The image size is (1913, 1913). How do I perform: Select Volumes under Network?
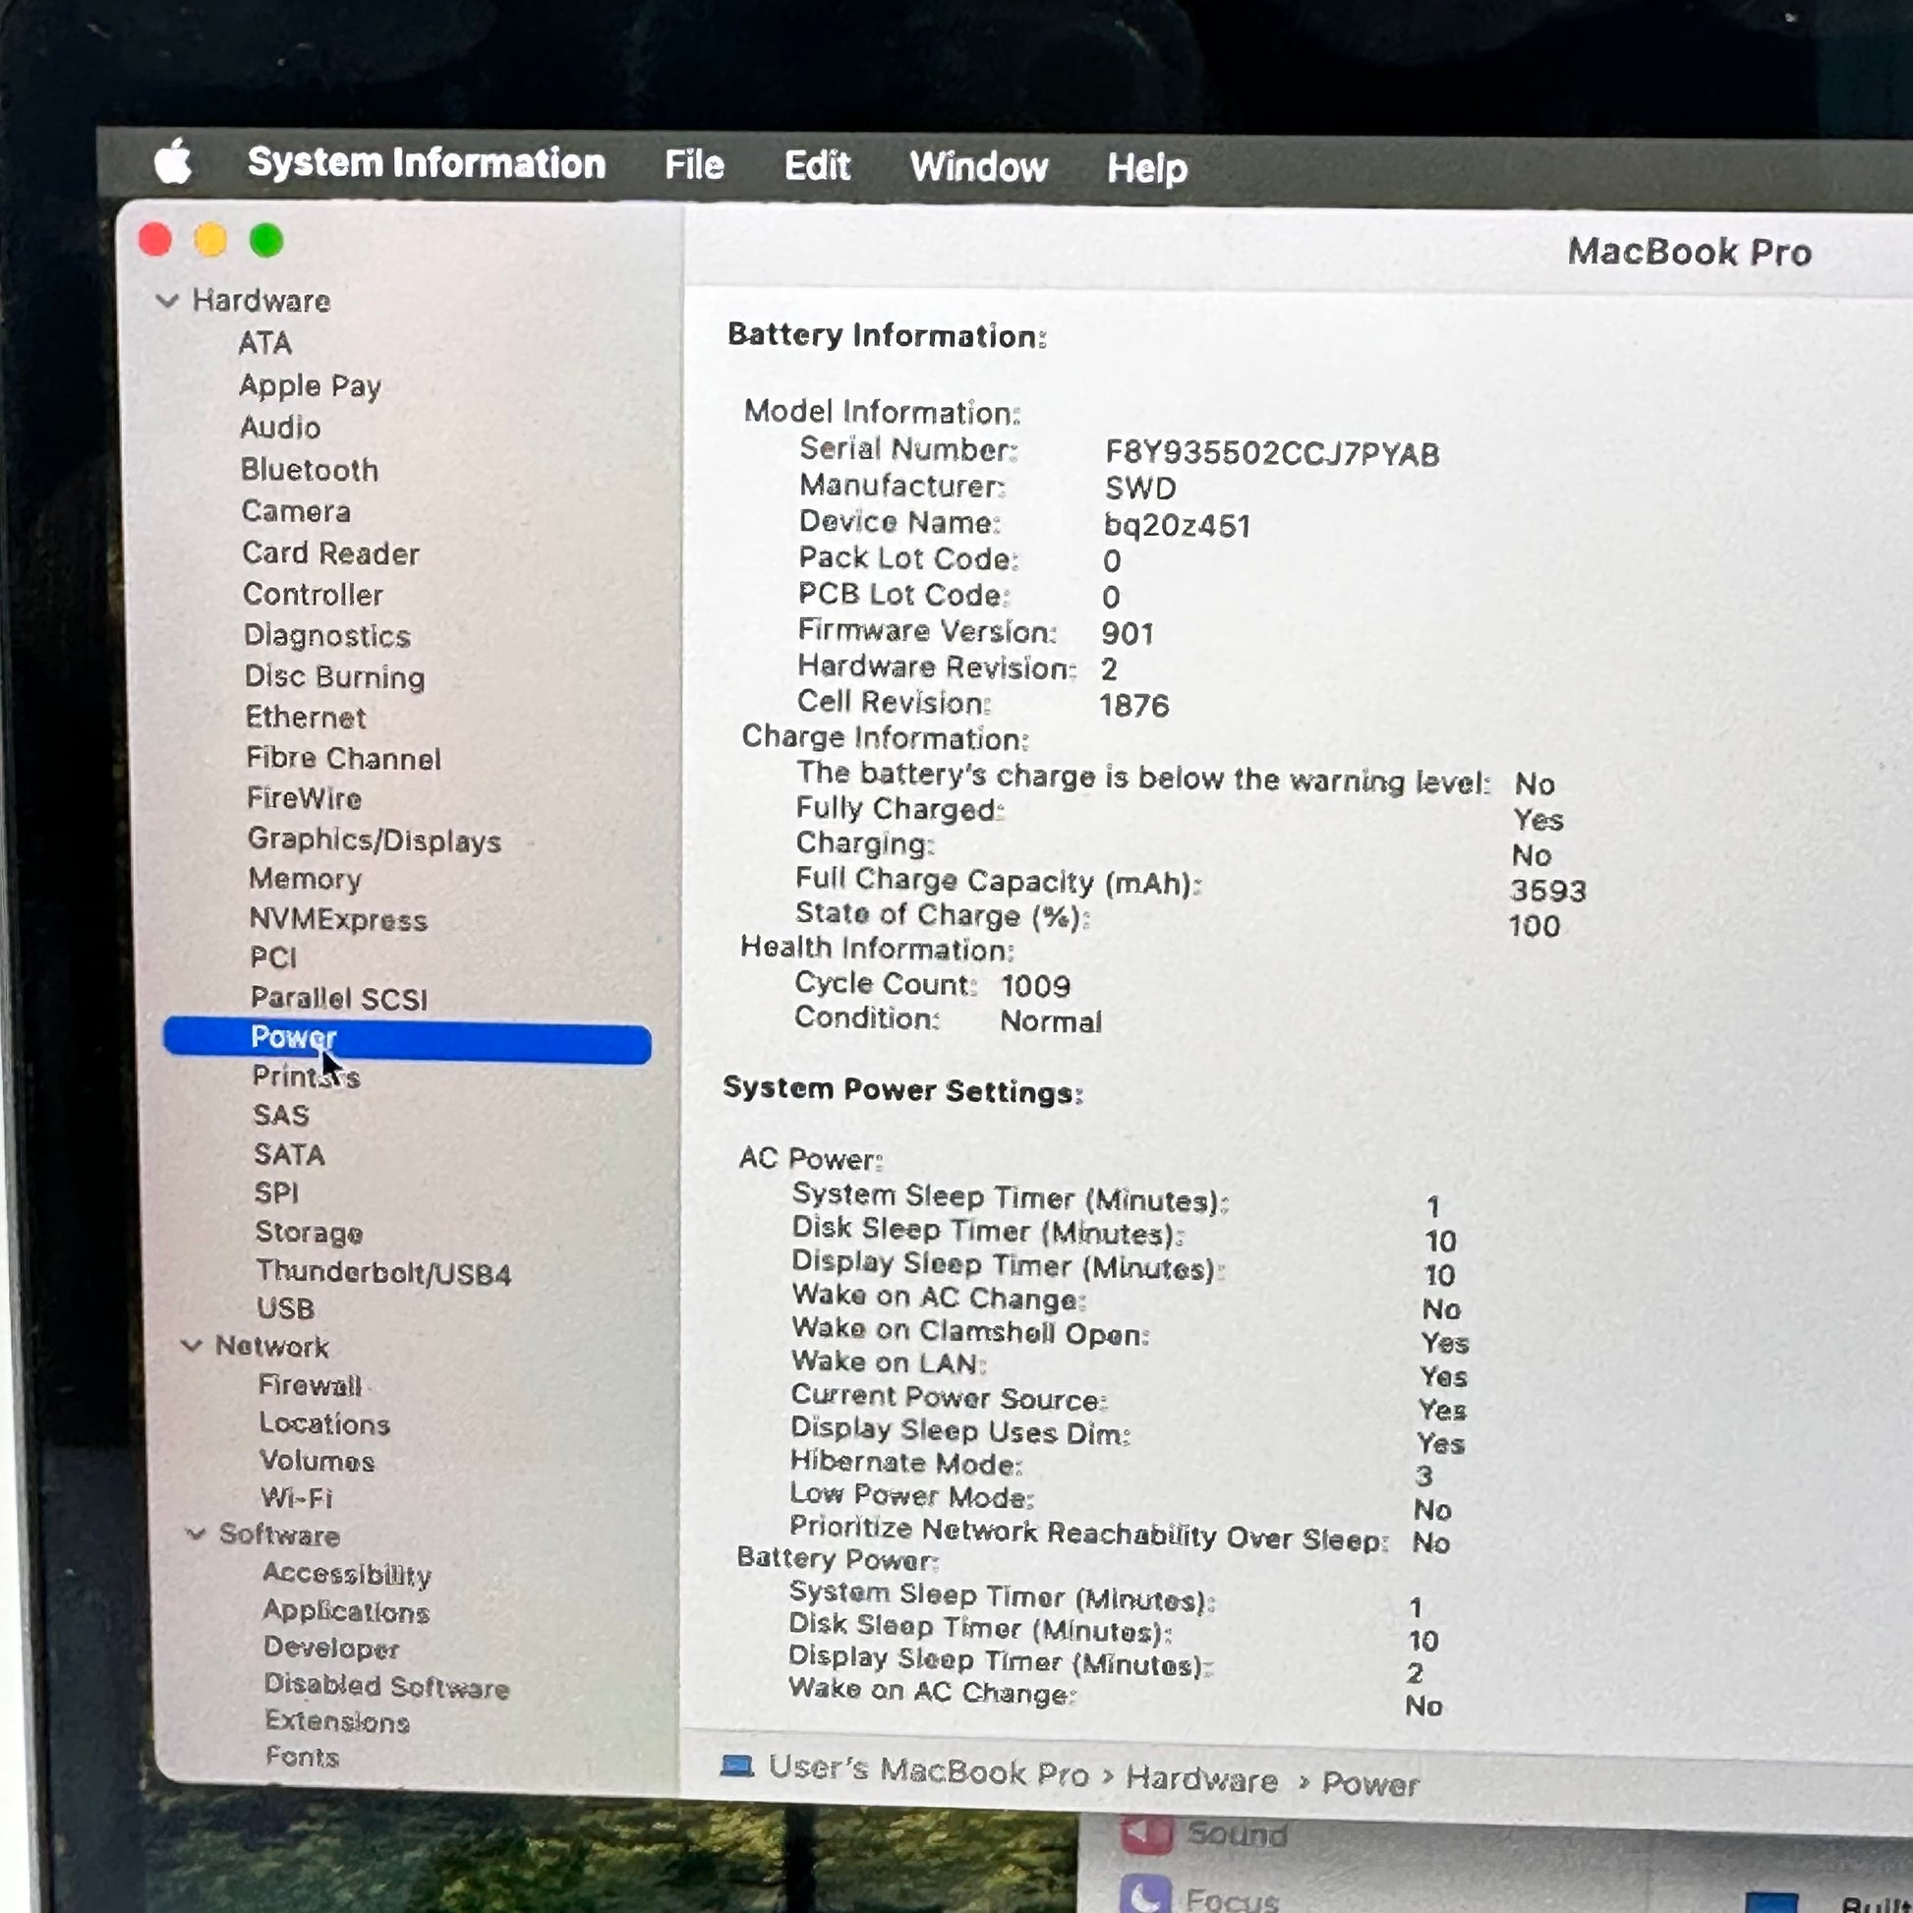pyautogui.click(x=317, y=1462)
